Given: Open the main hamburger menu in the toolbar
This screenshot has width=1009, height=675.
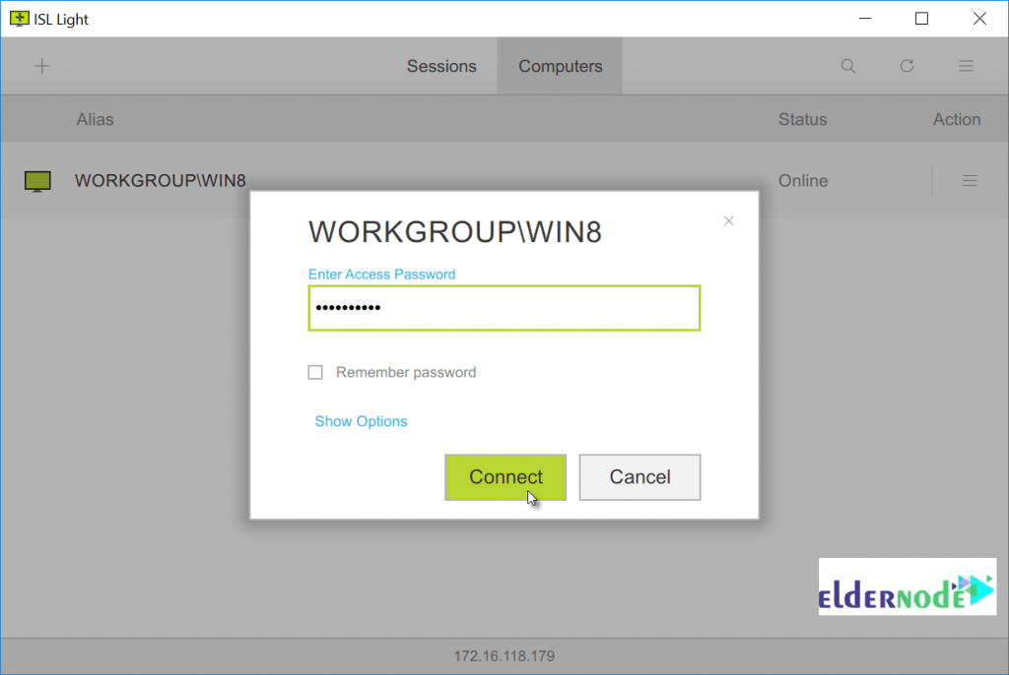Looking at the screenshot, I should [x=966, y=66].
